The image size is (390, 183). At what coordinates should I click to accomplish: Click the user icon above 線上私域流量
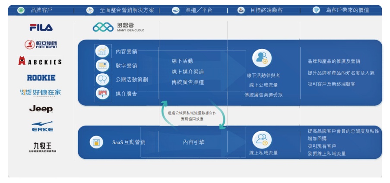262,140
